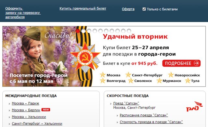The image size is (208, 127).
Task: Click the star icon next to Мурманск
Action: (x=159, y=80)
